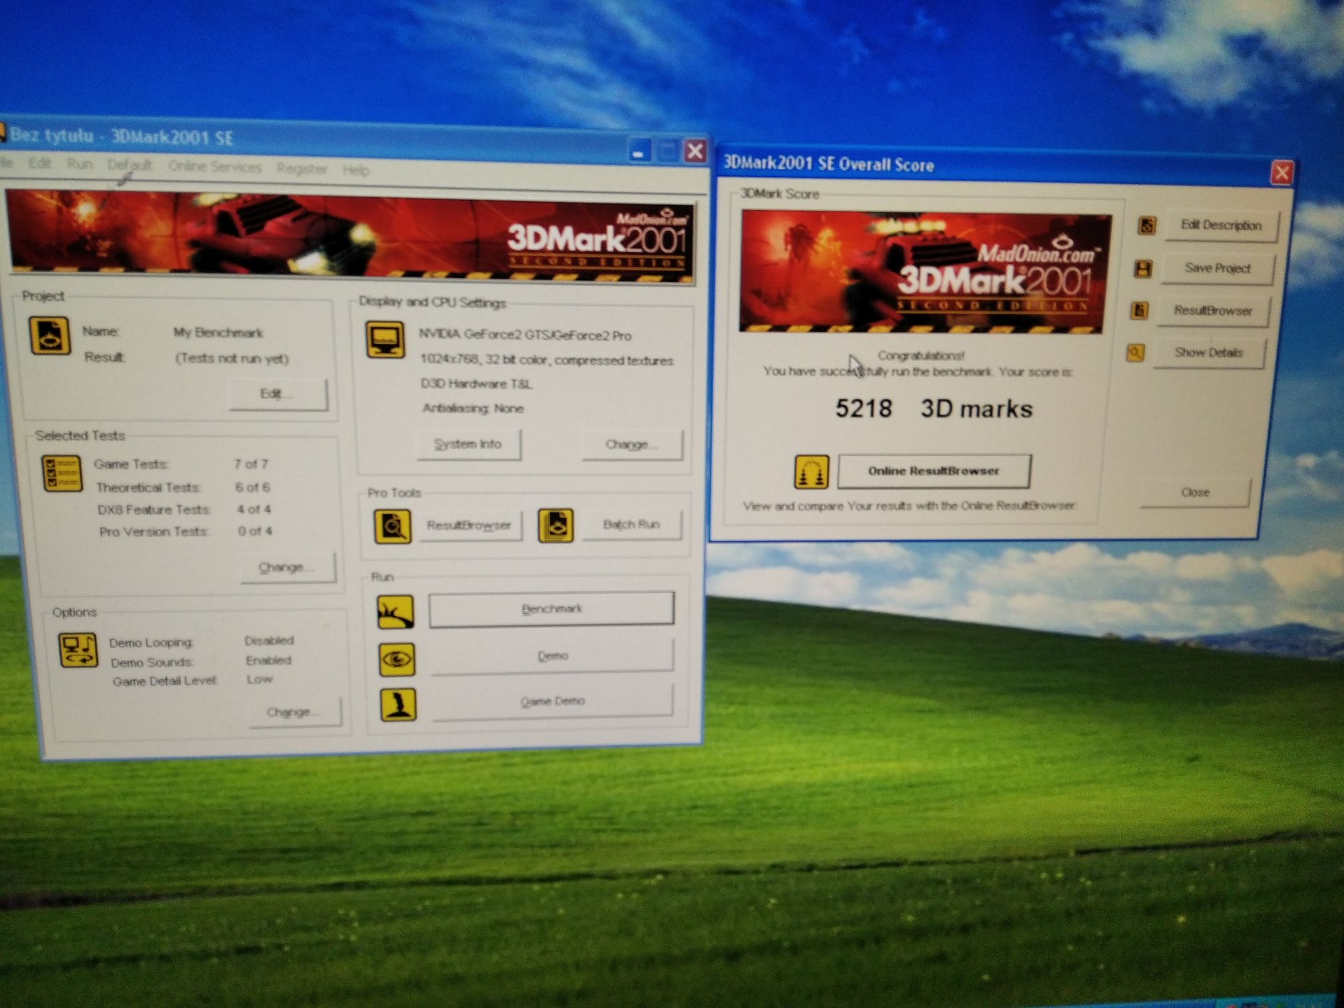Image resolution: width=1344 pixels, height=1008 pixels.
Task: Click the Close button in Overall Score dialog
Action: (x=1195, y=493)
